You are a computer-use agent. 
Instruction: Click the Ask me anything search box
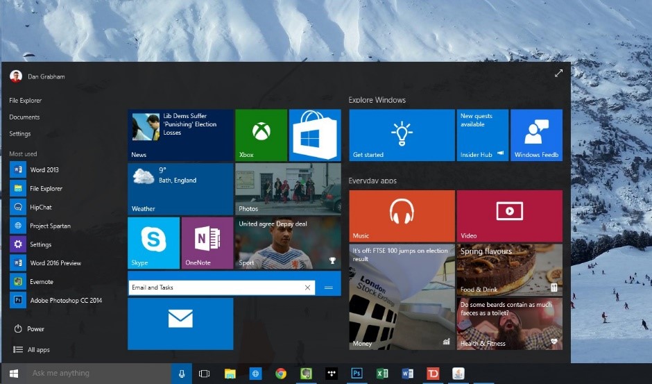click(98, 374)
